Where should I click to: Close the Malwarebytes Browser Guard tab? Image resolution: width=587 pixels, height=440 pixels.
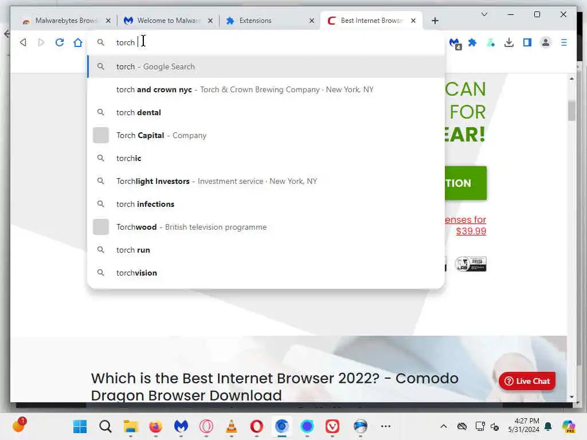click(x=108, y=21)
